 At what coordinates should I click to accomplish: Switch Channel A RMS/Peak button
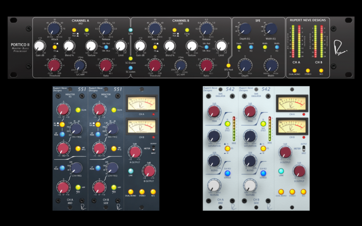click(x=74, y=30)
